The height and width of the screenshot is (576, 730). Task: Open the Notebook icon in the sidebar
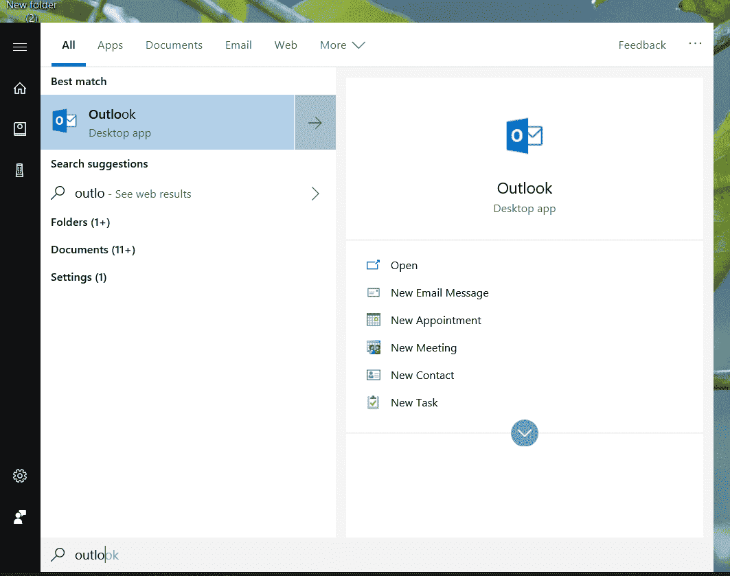(x=19, y=129)
